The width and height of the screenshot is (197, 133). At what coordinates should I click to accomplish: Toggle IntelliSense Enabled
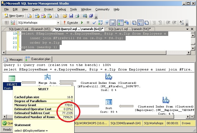[113, 23]
